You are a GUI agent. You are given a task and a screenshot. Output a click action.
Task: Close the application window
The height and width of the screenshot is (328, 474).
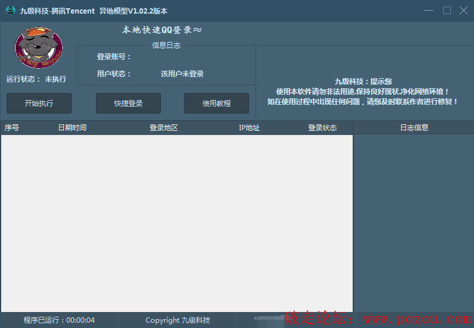click(x=463, y=11)
